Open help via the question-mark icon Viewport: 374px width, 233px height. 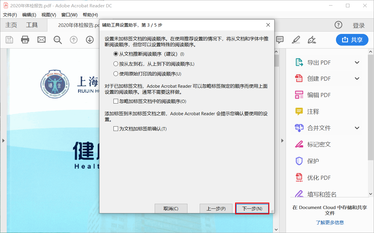[338, 25]
